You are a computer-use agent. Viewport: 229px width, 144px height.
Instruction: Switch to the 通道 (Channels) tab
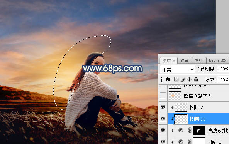pyautogui.click(x=184, y=60)
